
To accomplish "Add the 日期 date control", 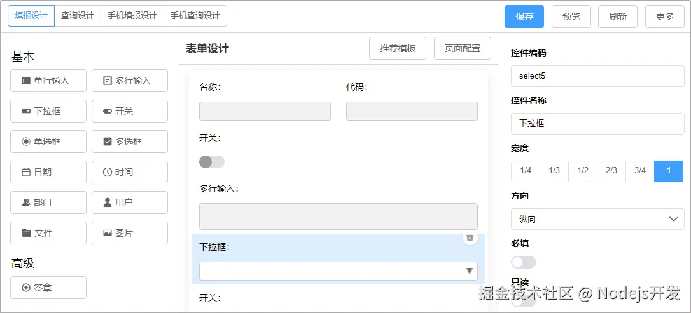I will [x=48, y=172].
